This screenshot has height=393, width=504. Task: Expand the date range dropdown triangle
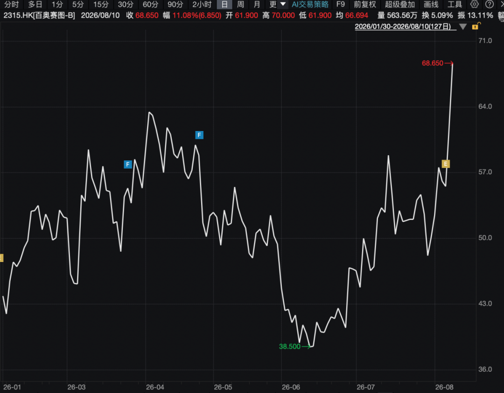[463, 27]
